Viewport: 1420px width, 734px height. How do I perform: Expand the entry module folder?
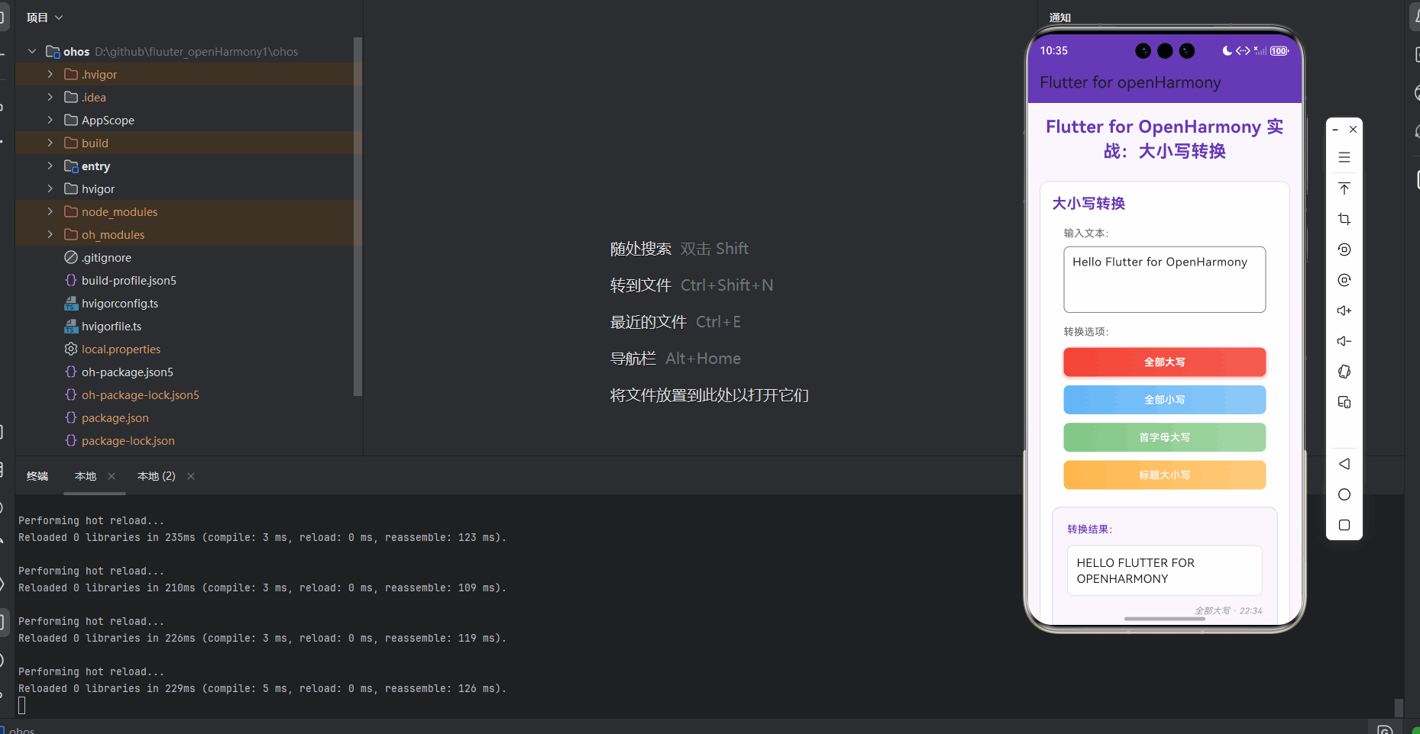[x=50, y=166]
